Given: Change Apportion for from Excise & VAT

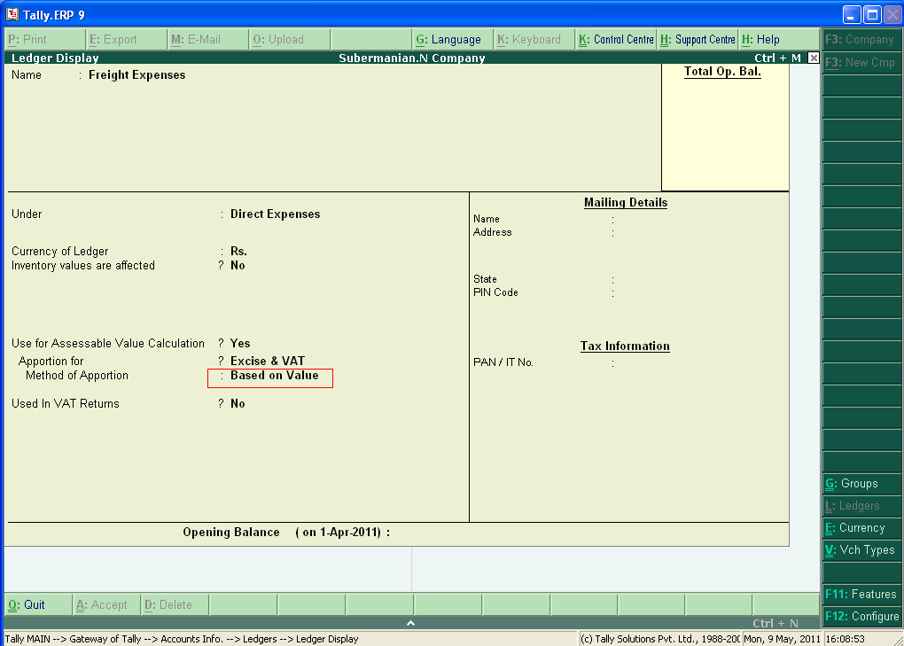Looking at the screenshot, I should [x=266, y=361].
